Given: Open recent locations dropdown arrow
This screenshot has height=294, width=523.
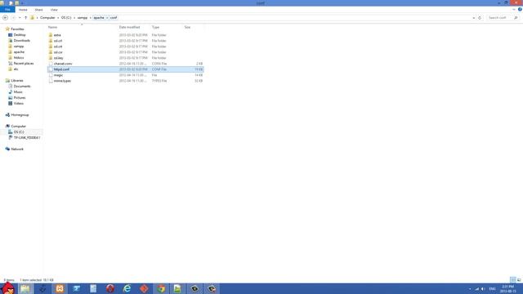Looking at the screenshot, I should 20,18.
